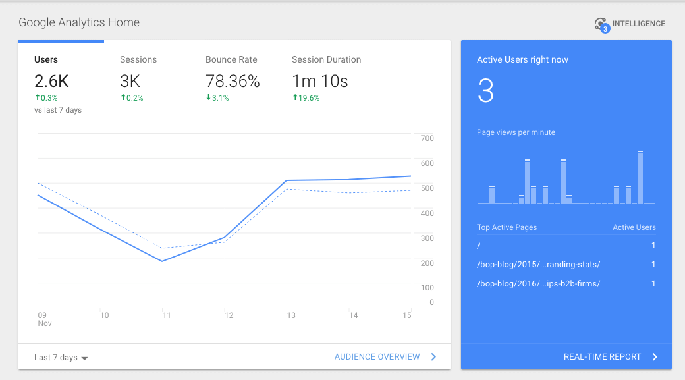Click the chevron next to Audience Overview
The width and height of the screenshot is (685, 380).
[433, 357]
